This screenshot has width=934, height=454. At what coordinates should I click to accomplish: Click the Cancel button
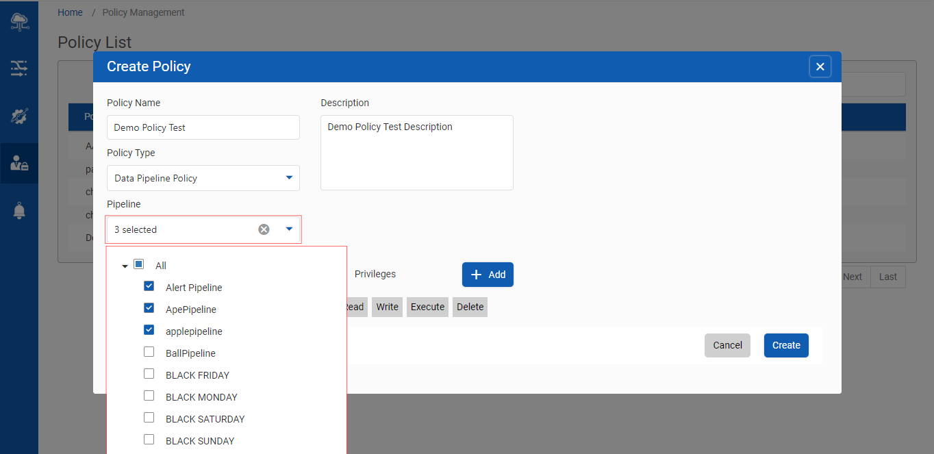coord(727,345)
